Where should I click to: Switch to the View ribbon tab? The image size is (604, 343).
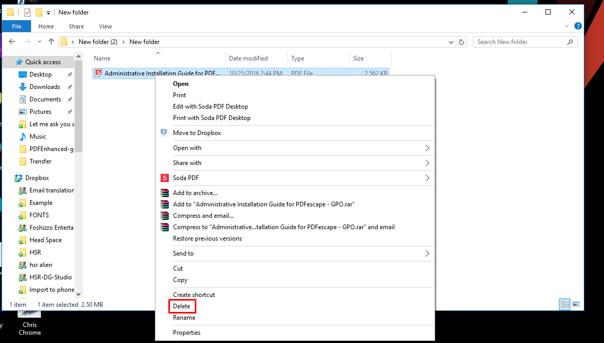coord(105,26)
